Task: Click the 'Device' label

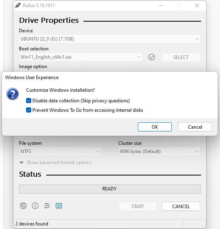Action: tap(26, 31)
